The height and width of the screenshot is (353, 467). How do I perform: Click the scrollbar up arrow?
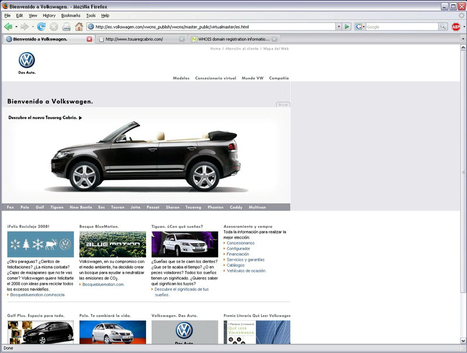463,47
